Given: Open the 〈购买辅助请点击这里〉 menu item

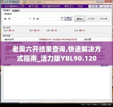Looking at the screenshot, I should point(14,6).
